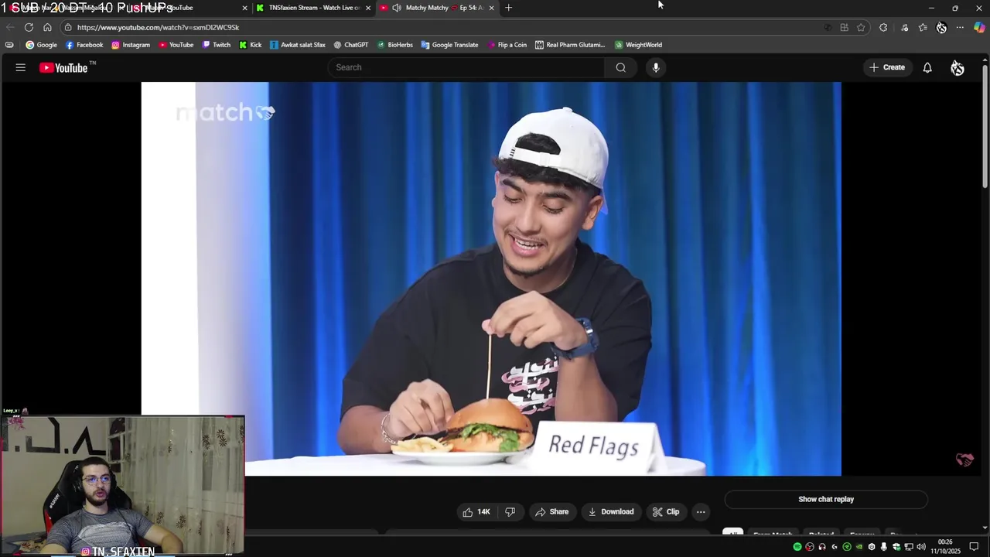Image resolution: width=990 pixels, height=557 pixels.
Task: Open the favorites list icon
Action: click(x=923, y=27)
